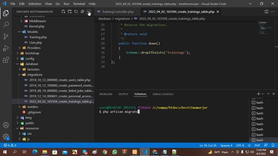278x156 pixels.
Task: Close the create_trainings_table.php tab
Action: pos(218,12)
